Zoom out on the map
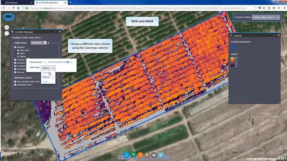 coord(7,34)
